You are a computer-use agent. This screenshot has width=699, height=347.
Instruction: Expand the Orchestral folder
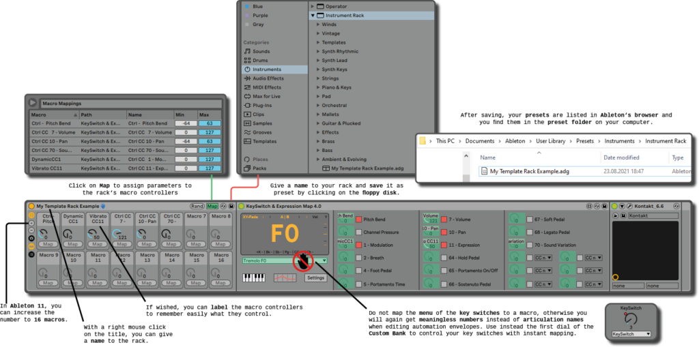click(x=318, y=106)
